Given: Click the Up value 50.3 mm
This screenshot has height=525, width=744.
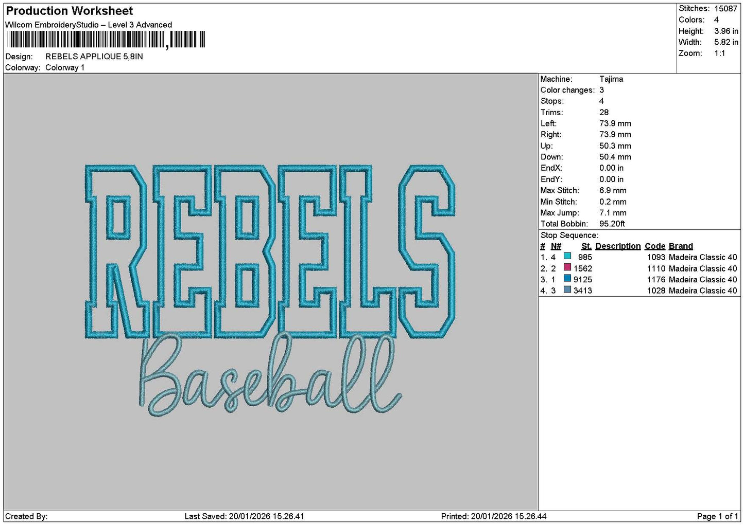Looking at the screenshot, I should 615,146.
